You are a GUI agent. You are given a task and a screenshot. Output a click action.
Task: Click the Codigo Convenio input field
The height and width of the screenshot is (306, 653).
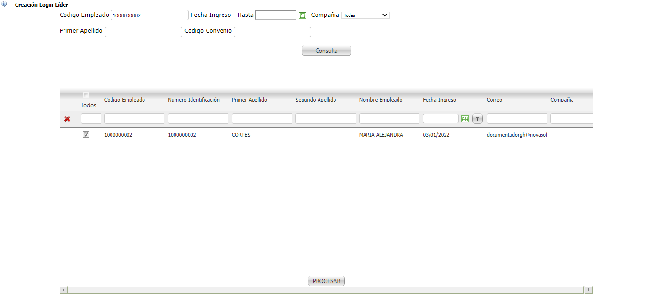pos(272,32)
